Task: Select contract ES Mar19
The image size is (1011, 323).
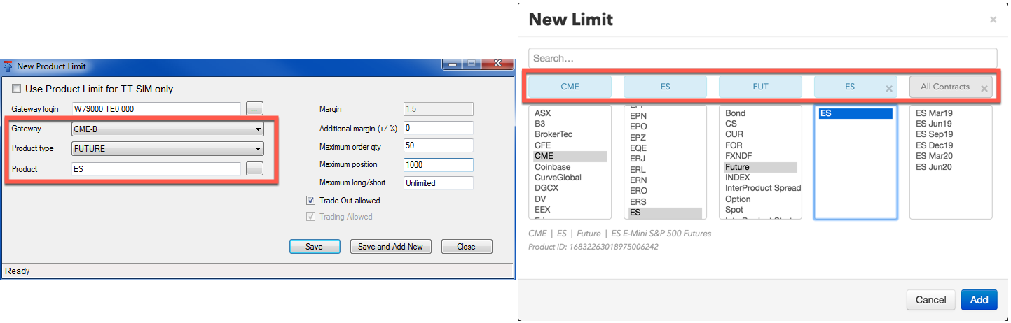Action: pos(935,113)
